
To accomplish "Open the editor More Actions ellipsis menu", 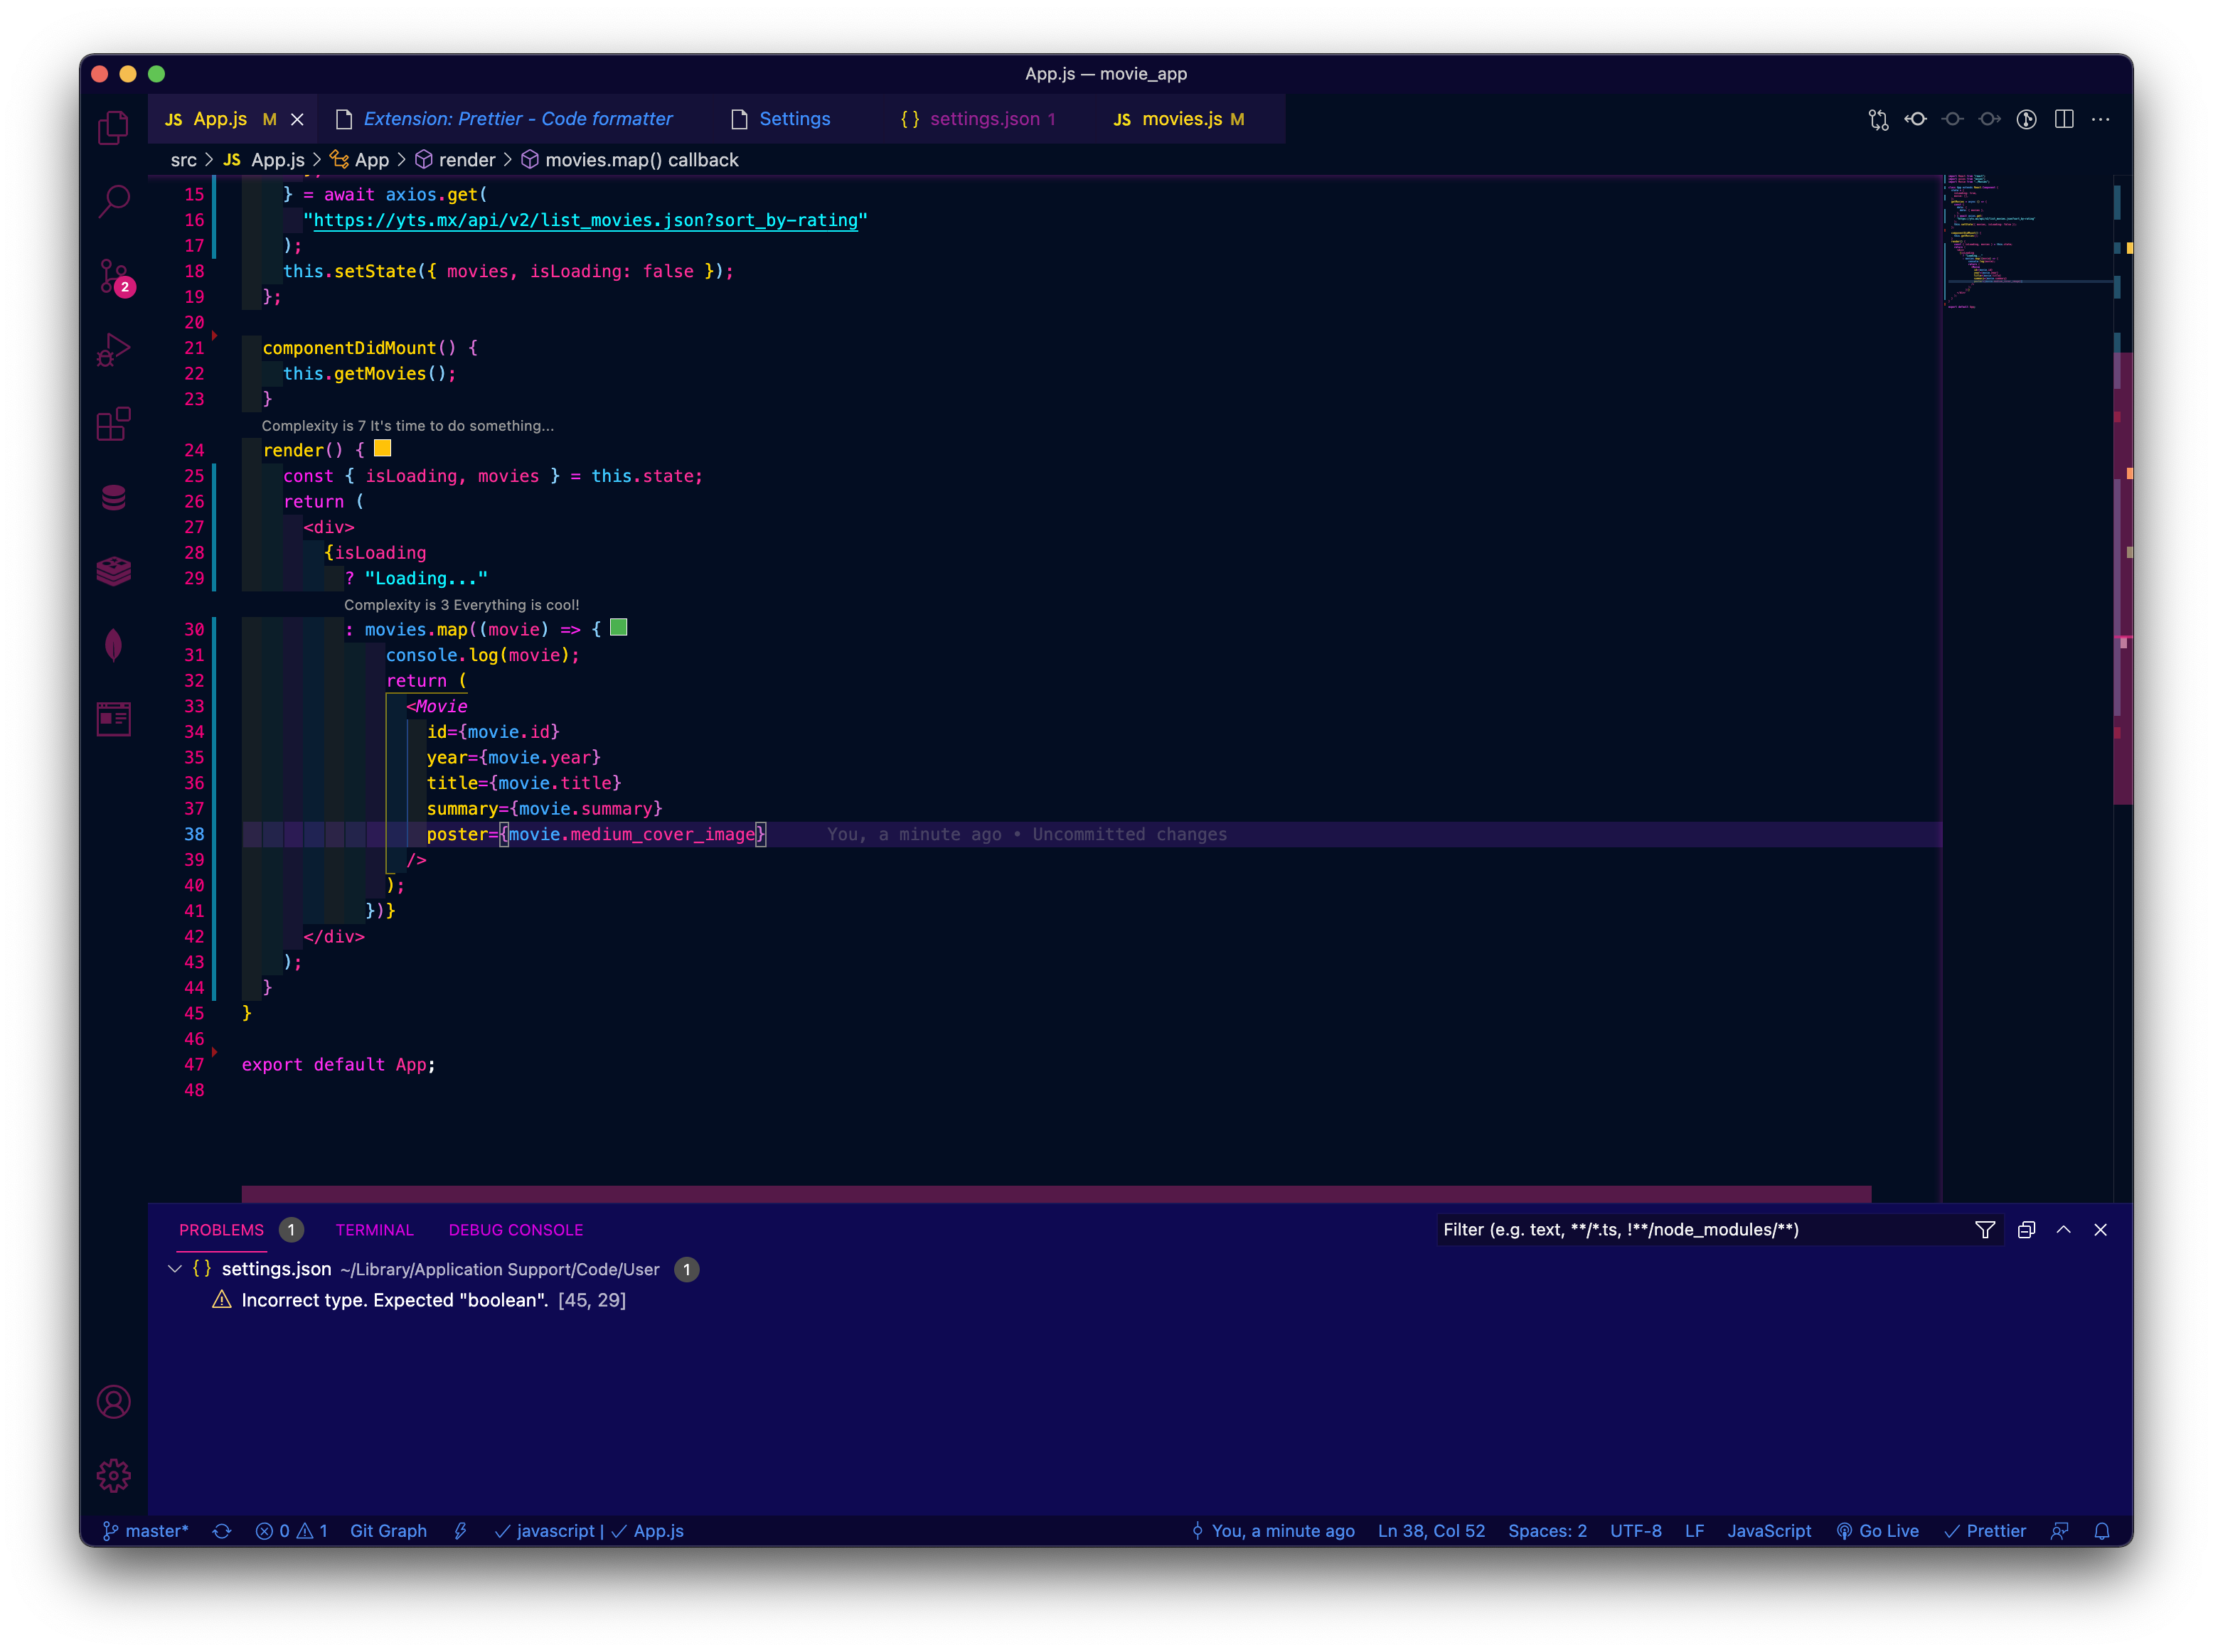I will 2101,119.
